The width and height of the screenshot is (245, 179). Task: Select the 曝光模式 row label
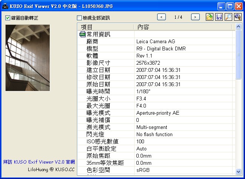[98, 113]
